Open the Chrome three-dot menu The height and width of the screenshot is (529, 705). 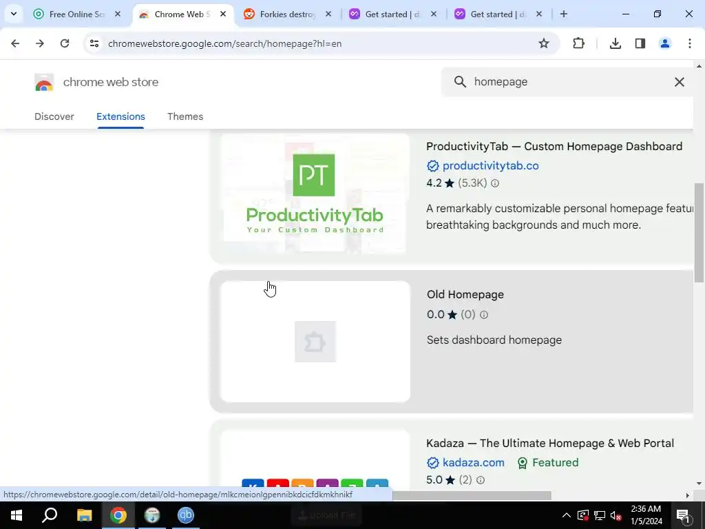(690, 43)
